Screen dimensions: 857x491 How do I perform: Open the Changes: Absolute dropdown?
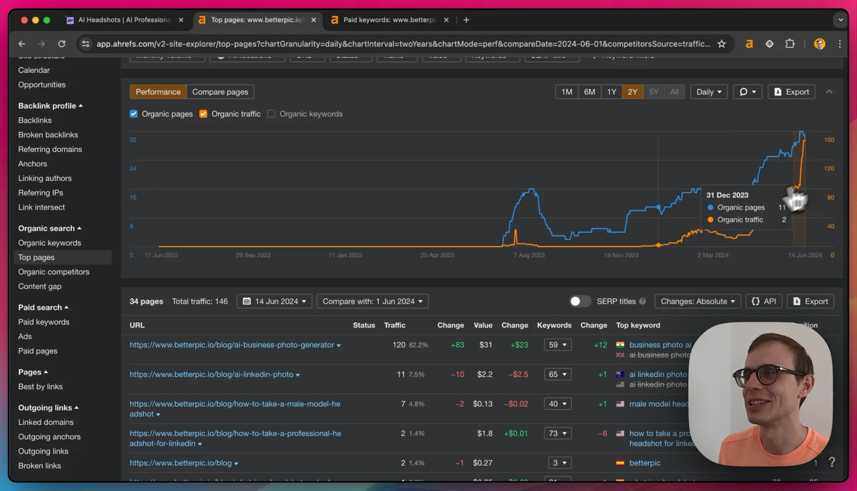tap(698, 301)
